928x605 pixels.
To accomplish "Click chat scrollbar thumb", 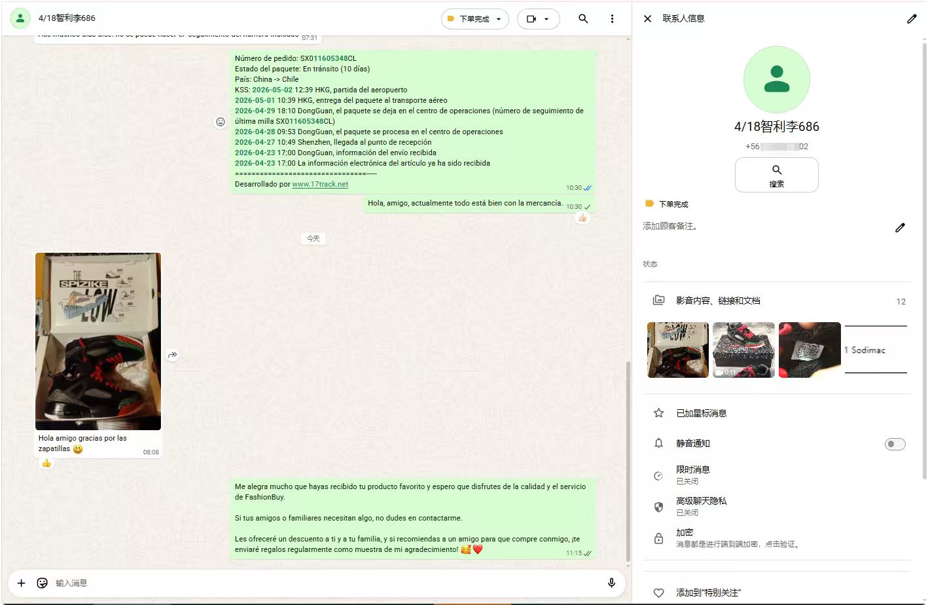I will click(628, 462).
